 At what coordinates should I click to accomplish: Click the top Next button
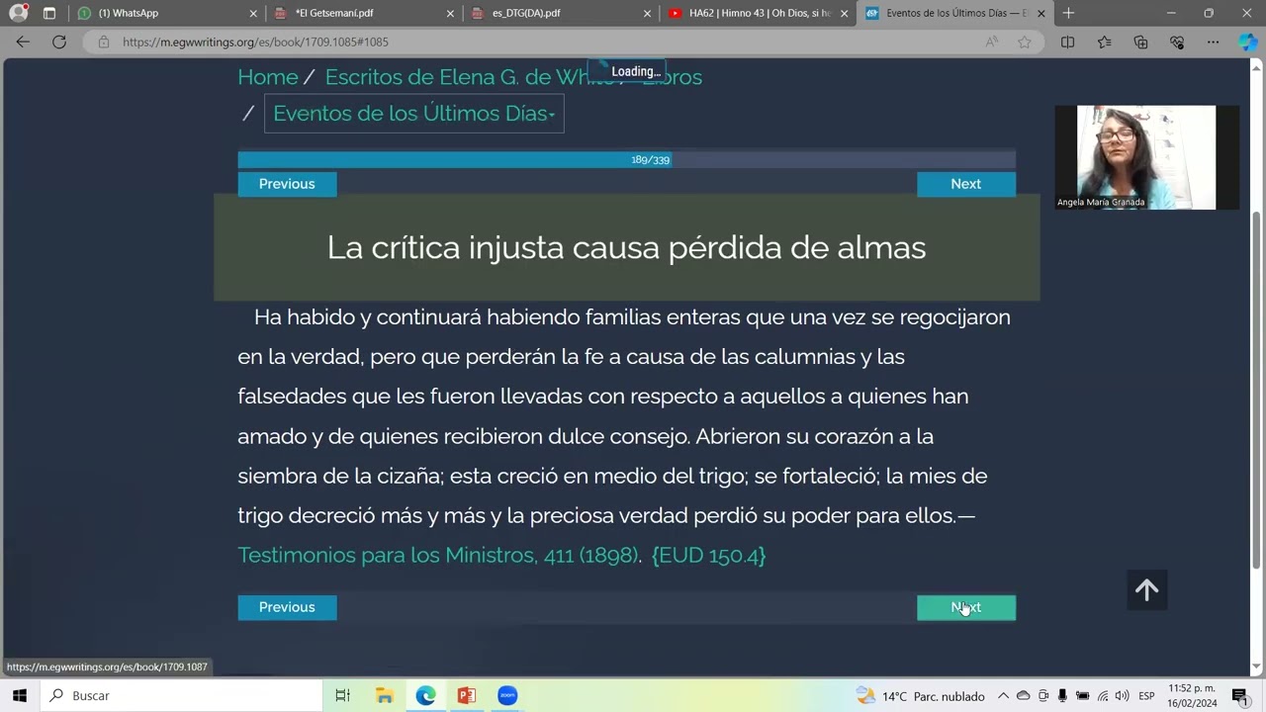click(965, 184)
